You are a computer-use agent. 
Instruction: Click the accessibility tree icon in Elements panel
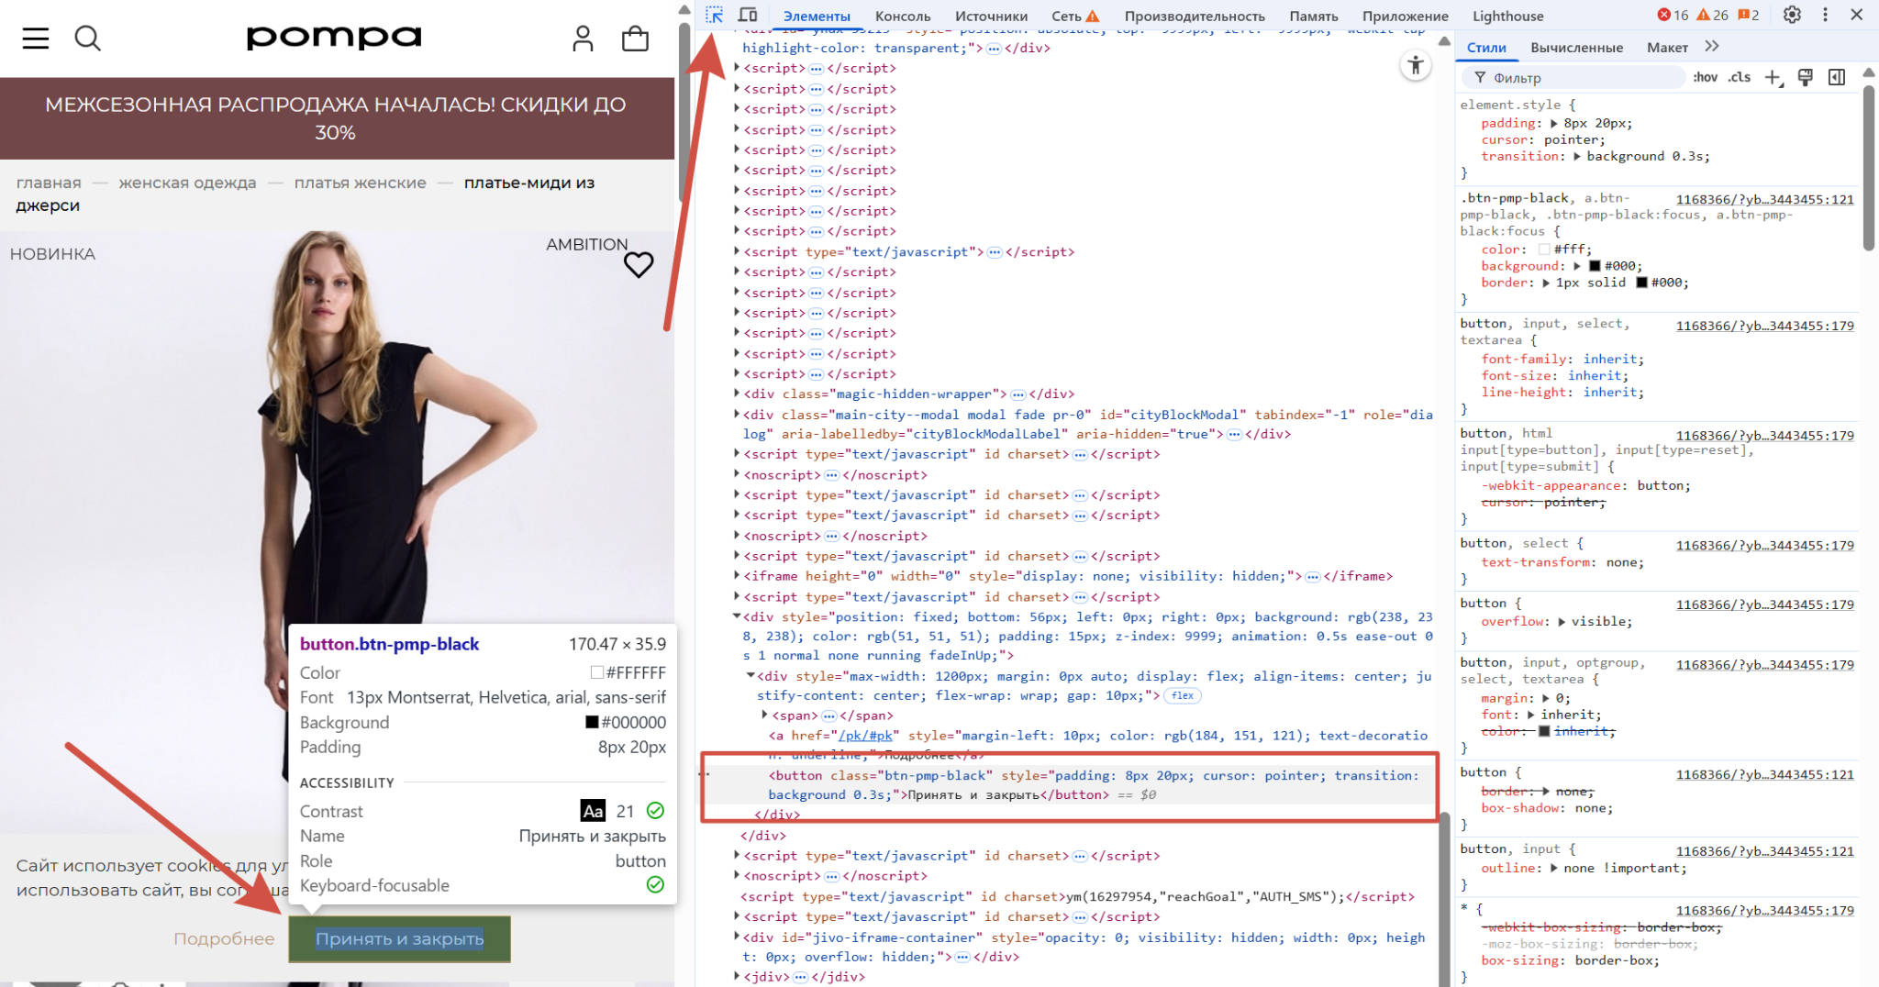1416,65
